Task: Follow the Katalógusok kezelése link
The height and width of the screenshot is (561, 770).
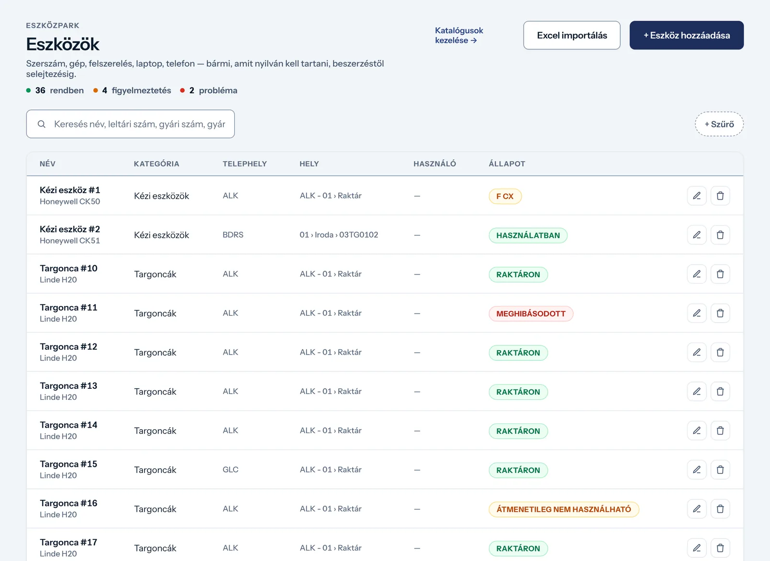Action: click(x=459, y=35)
